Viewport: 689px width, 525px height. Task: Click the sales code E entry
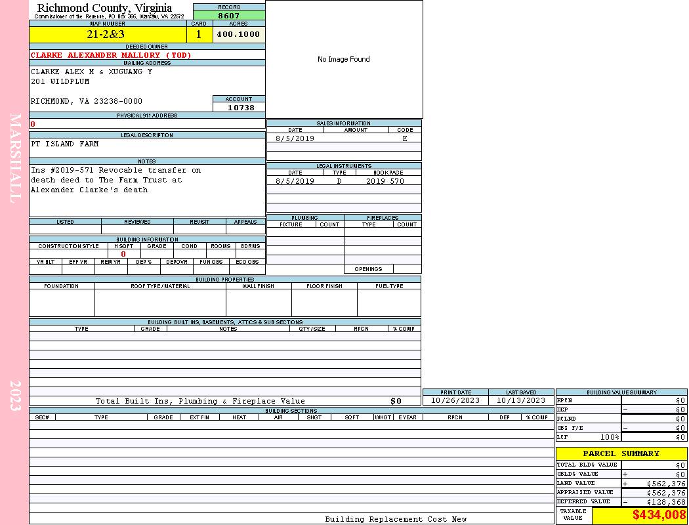[x=405, y=138]
